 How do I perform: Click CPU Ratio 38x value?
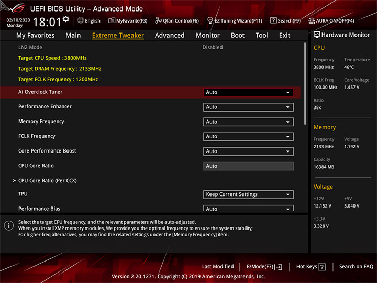[x=317, y=107]
